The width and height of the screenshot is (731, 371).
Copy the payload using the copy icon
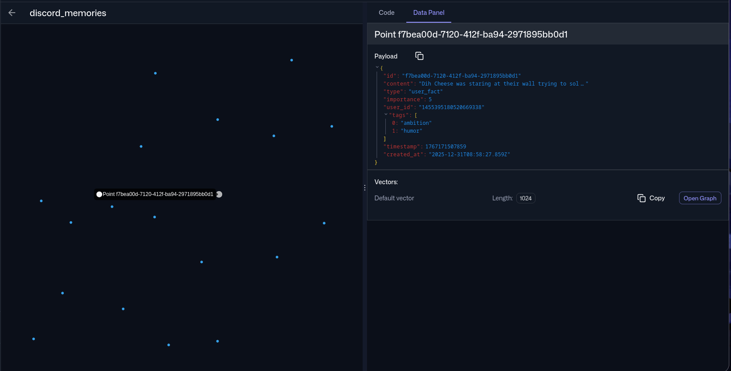pyautogui.click(x=419, y=56)
